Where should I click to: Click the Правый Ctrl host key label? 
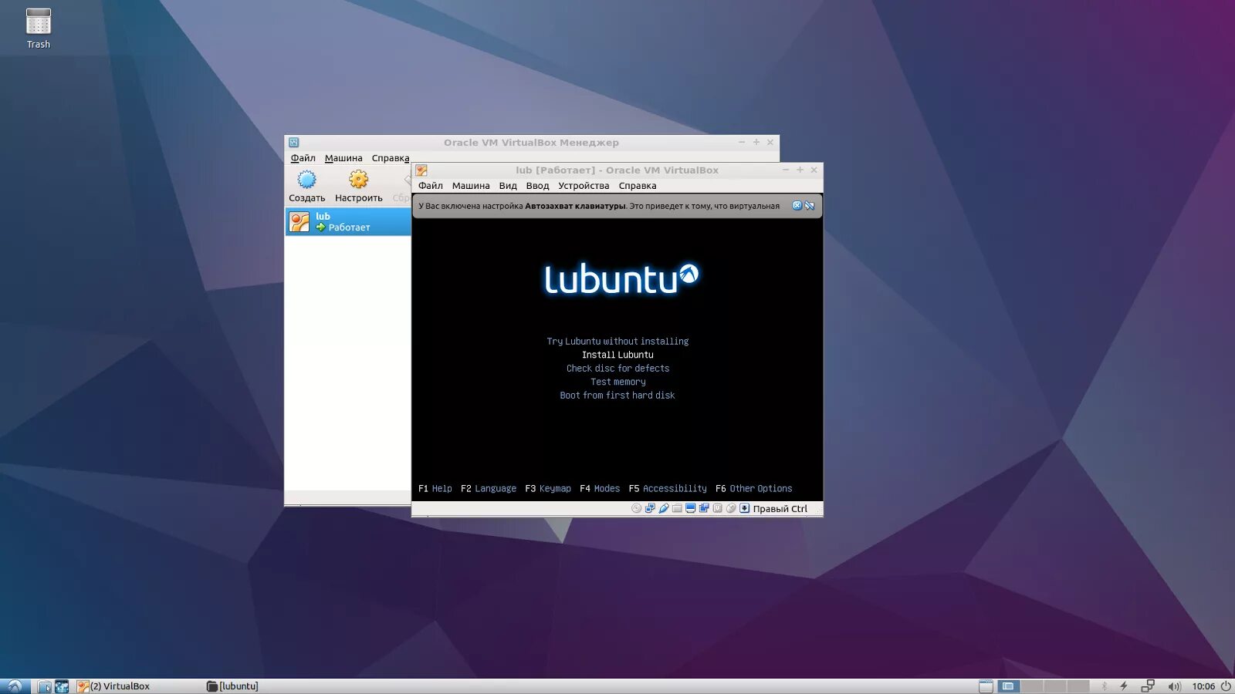point(780,508)
